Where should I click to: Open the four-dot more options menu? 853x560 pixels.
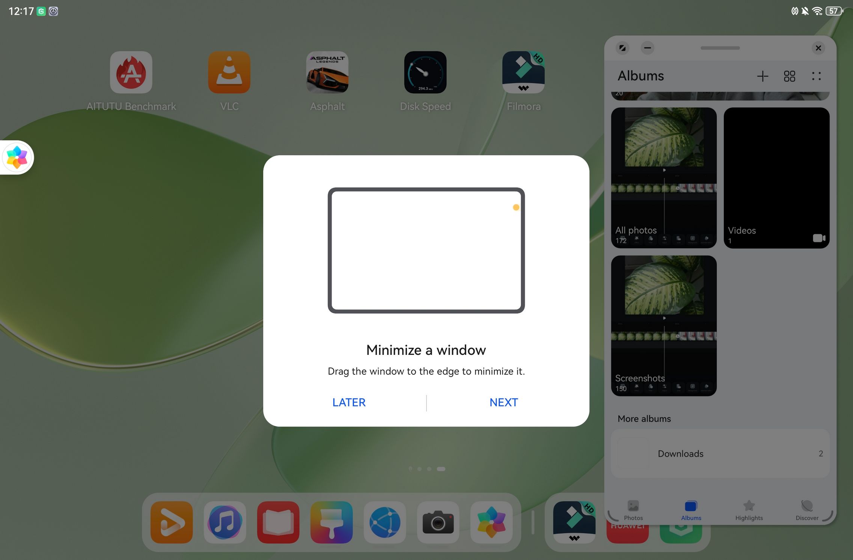tap(816, 76)
